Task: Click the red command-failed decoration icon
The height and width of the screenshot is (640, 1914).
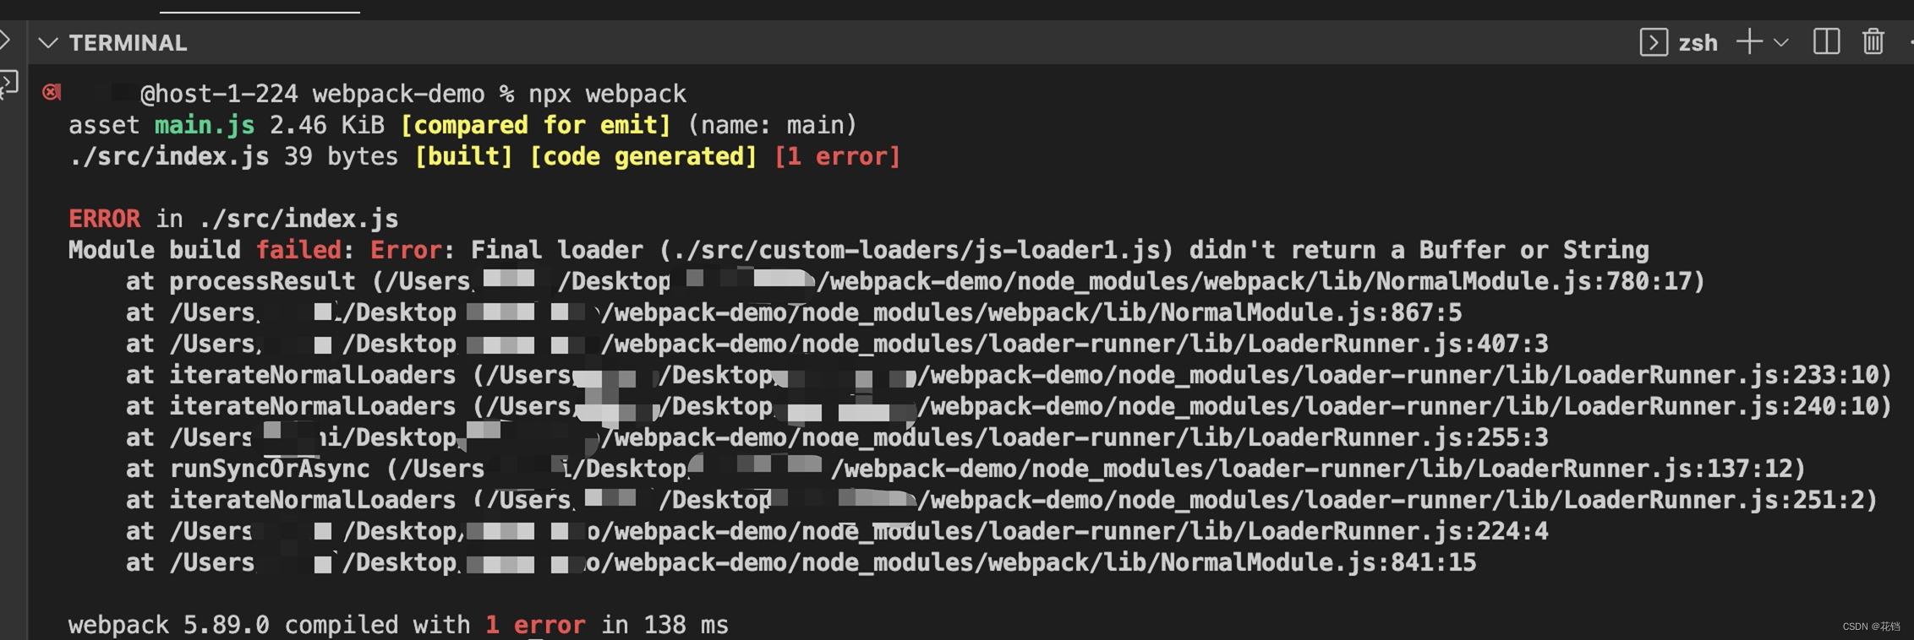Action: coord(52,92)
